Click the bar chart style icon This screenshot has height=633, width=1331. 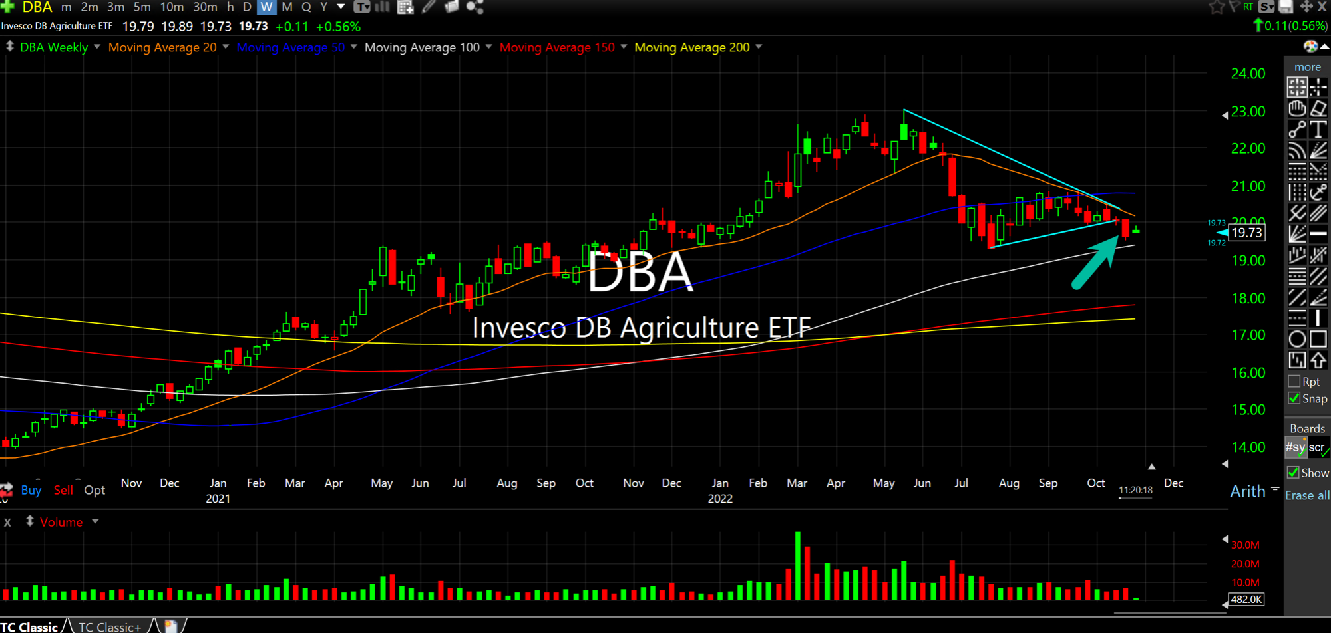tap(383, 7)
